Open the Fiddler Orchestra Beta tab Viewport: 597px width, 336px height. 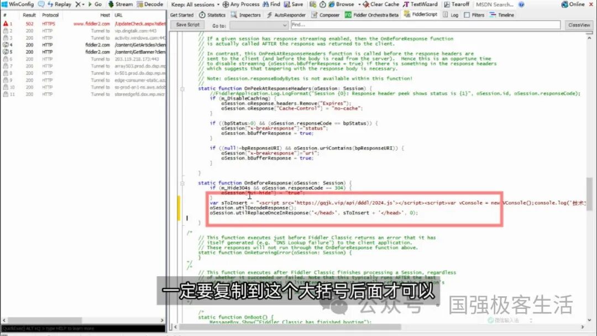click(x=371, y=15)
